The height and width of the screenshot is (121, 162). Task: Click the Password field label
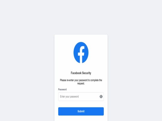(x=62, y=89)
